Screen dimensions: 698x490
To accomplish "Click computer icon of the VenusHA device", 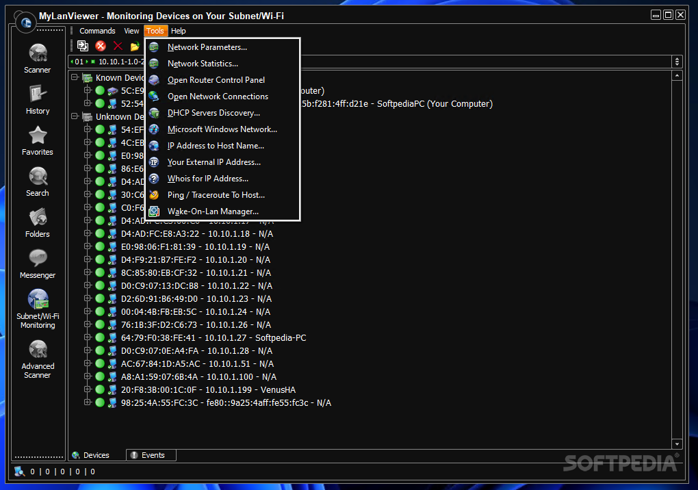I will [113, 390].
